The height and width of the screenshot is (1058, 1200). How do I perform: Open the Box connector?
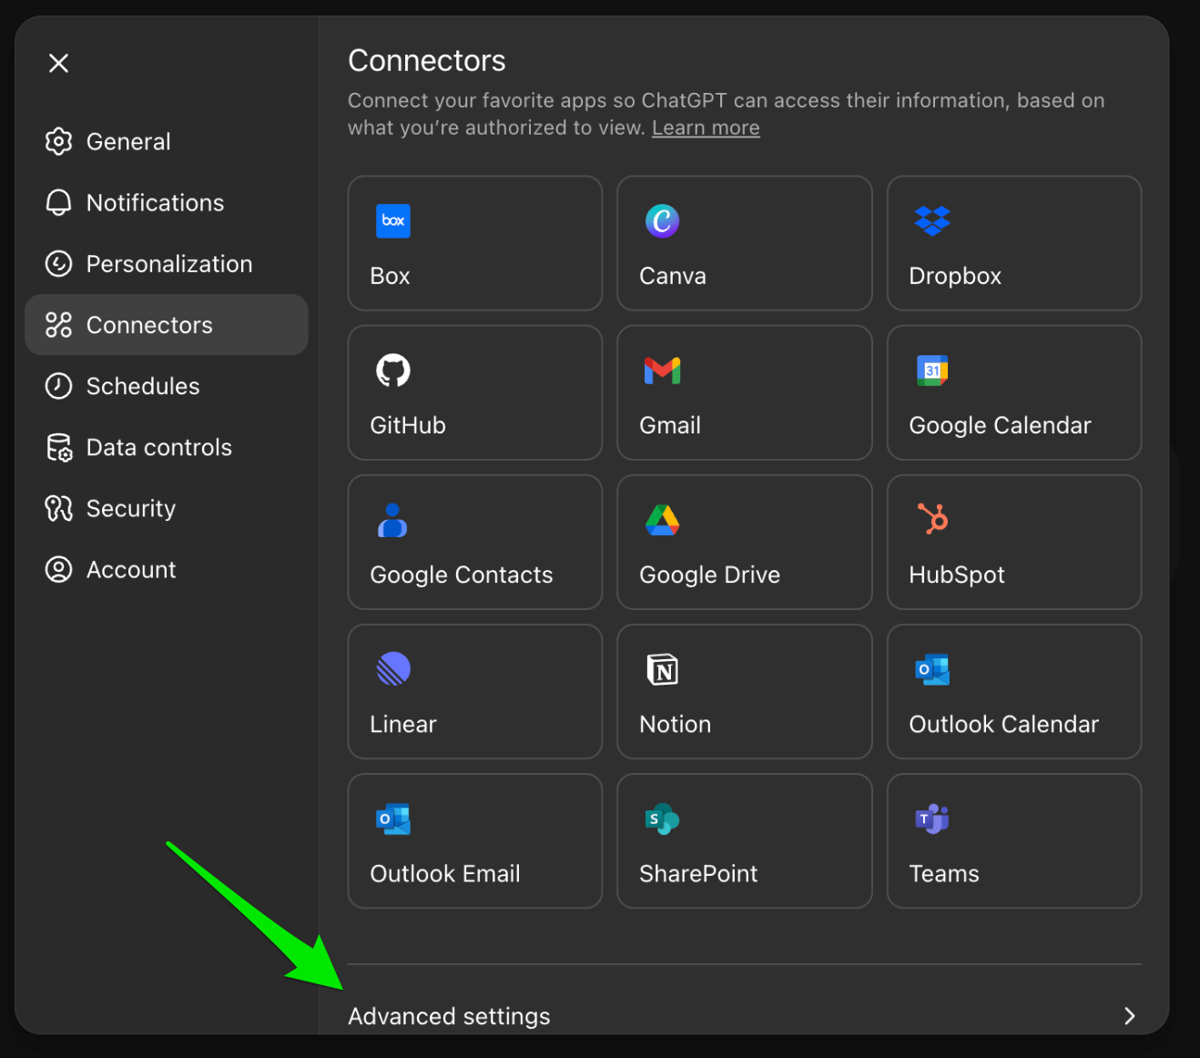click(x=474, y=243)
